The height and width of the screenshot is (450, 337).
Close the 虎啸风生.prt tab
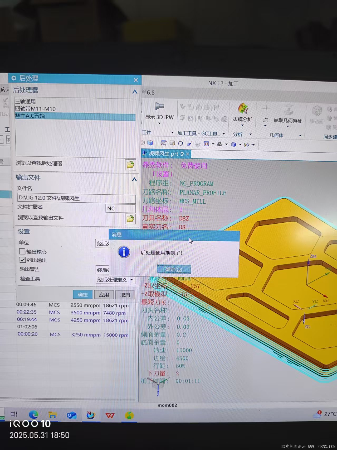pyautogui.click(x=188, y=154)
